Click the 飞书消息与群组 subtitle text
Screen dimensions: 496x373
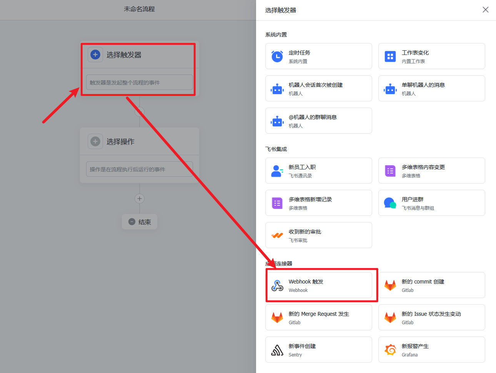click(418, 208)
